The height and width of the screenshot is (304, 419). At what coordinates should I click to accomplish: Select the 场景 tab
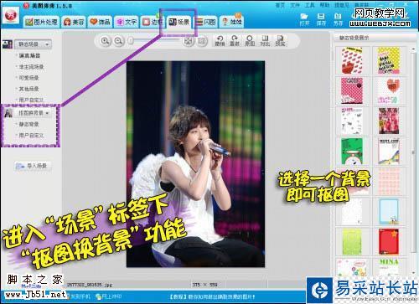179,22
